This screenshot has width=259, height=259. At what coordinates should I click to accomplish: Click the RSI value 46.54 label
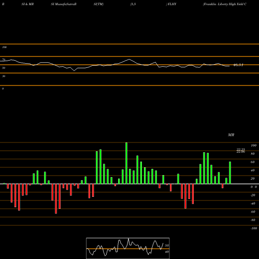[238, 65]
